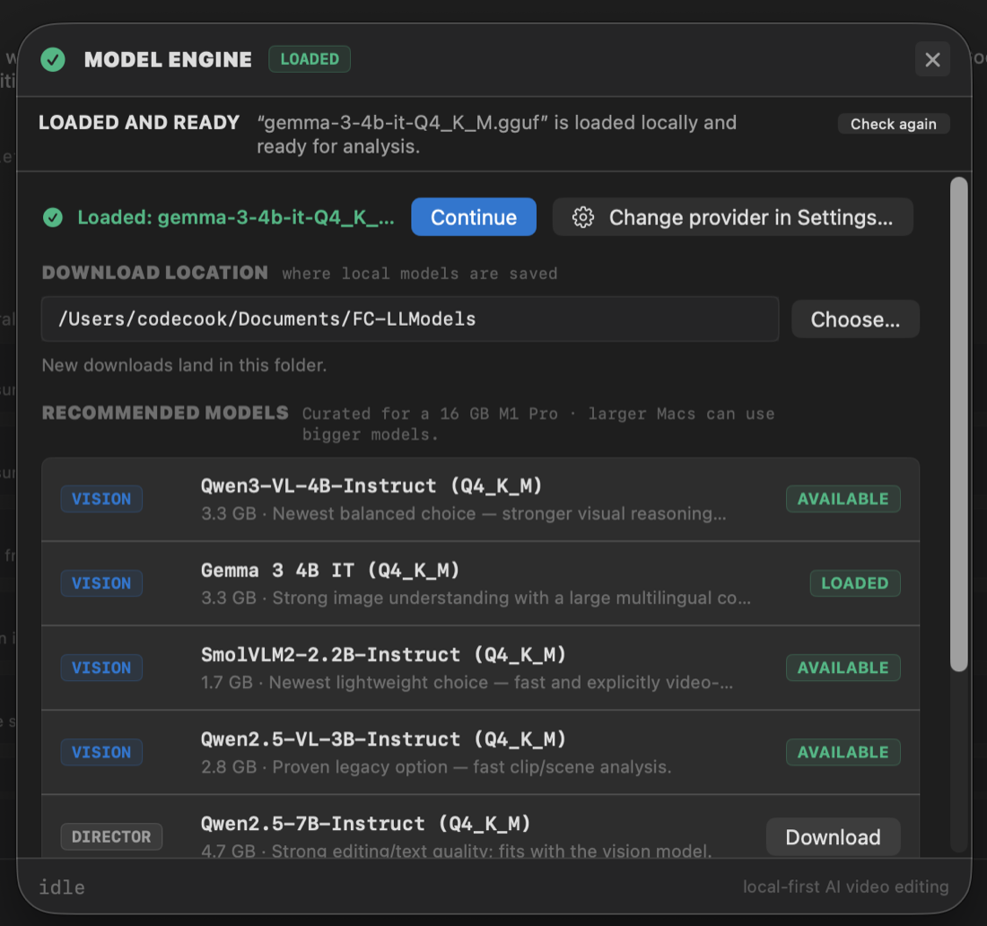Click the New downloads land in this folder note
The image size is (987, 926).
[x=184, y=365]
